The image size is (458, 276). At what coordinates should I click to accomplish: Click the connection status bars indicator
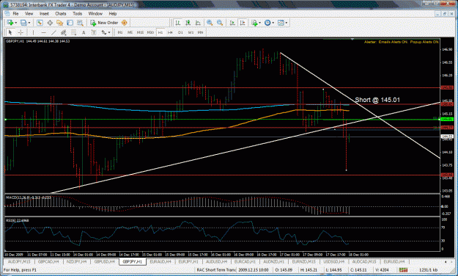[x=403, y=269]
